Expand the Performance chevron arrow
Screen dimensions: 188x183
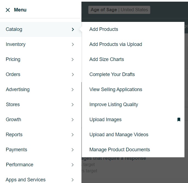pos(73,165)
